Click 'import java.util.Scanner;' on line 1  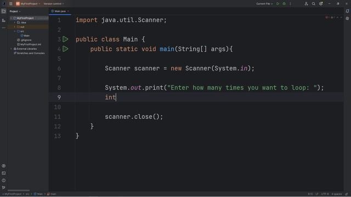click(x=121, y=20)
